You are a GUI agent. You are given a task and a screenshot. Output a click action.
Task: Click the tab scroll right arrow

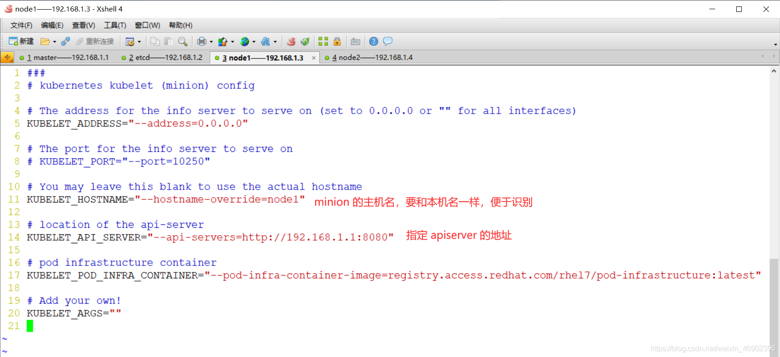pyautogui.click(x=774, y=56)
